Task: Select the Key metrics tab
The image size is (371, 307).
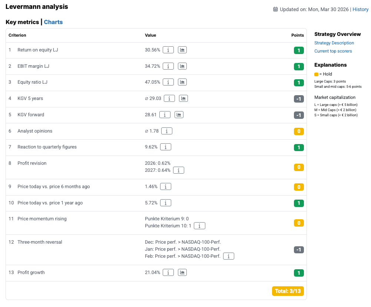Action: click(x=22, y=22)
